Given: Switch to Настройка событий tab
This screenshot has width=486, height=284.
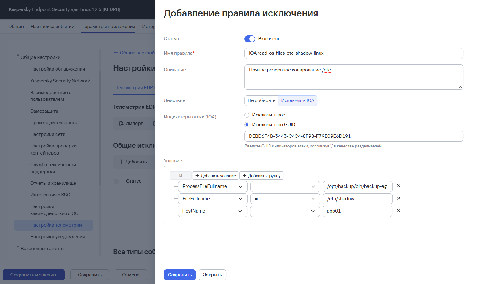Looking at the screenshot, I should click(53, 27).
